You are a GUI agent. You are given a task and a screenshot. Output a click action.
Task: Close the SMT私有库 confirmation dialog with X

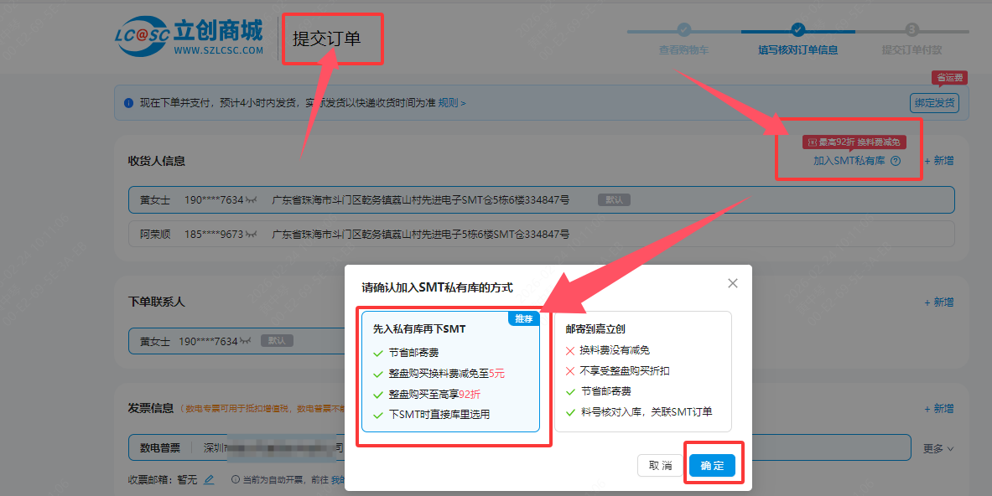pyautogui.click(x=733, y=284)
